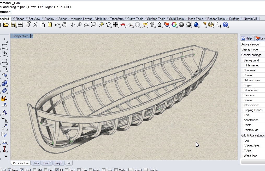This screenshot has height=171, width=265.
Task: Open the color wheel icon in toolbar
Action: tap(174, 25)
